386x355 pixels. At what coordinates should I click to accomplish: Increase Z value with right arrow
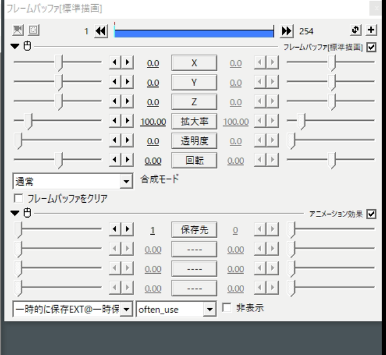click(127, 101)
